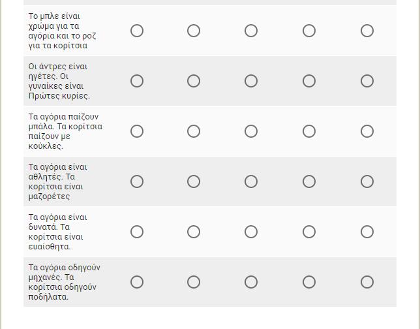Viewport: 420px width, 329px height.
Task: Choose fourth option for 'Οι άντρες είναι ηγέτες' row
Action: click(309, 81)
